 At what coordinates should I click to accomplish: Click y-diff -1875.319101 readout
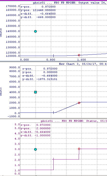pos(40,79)
